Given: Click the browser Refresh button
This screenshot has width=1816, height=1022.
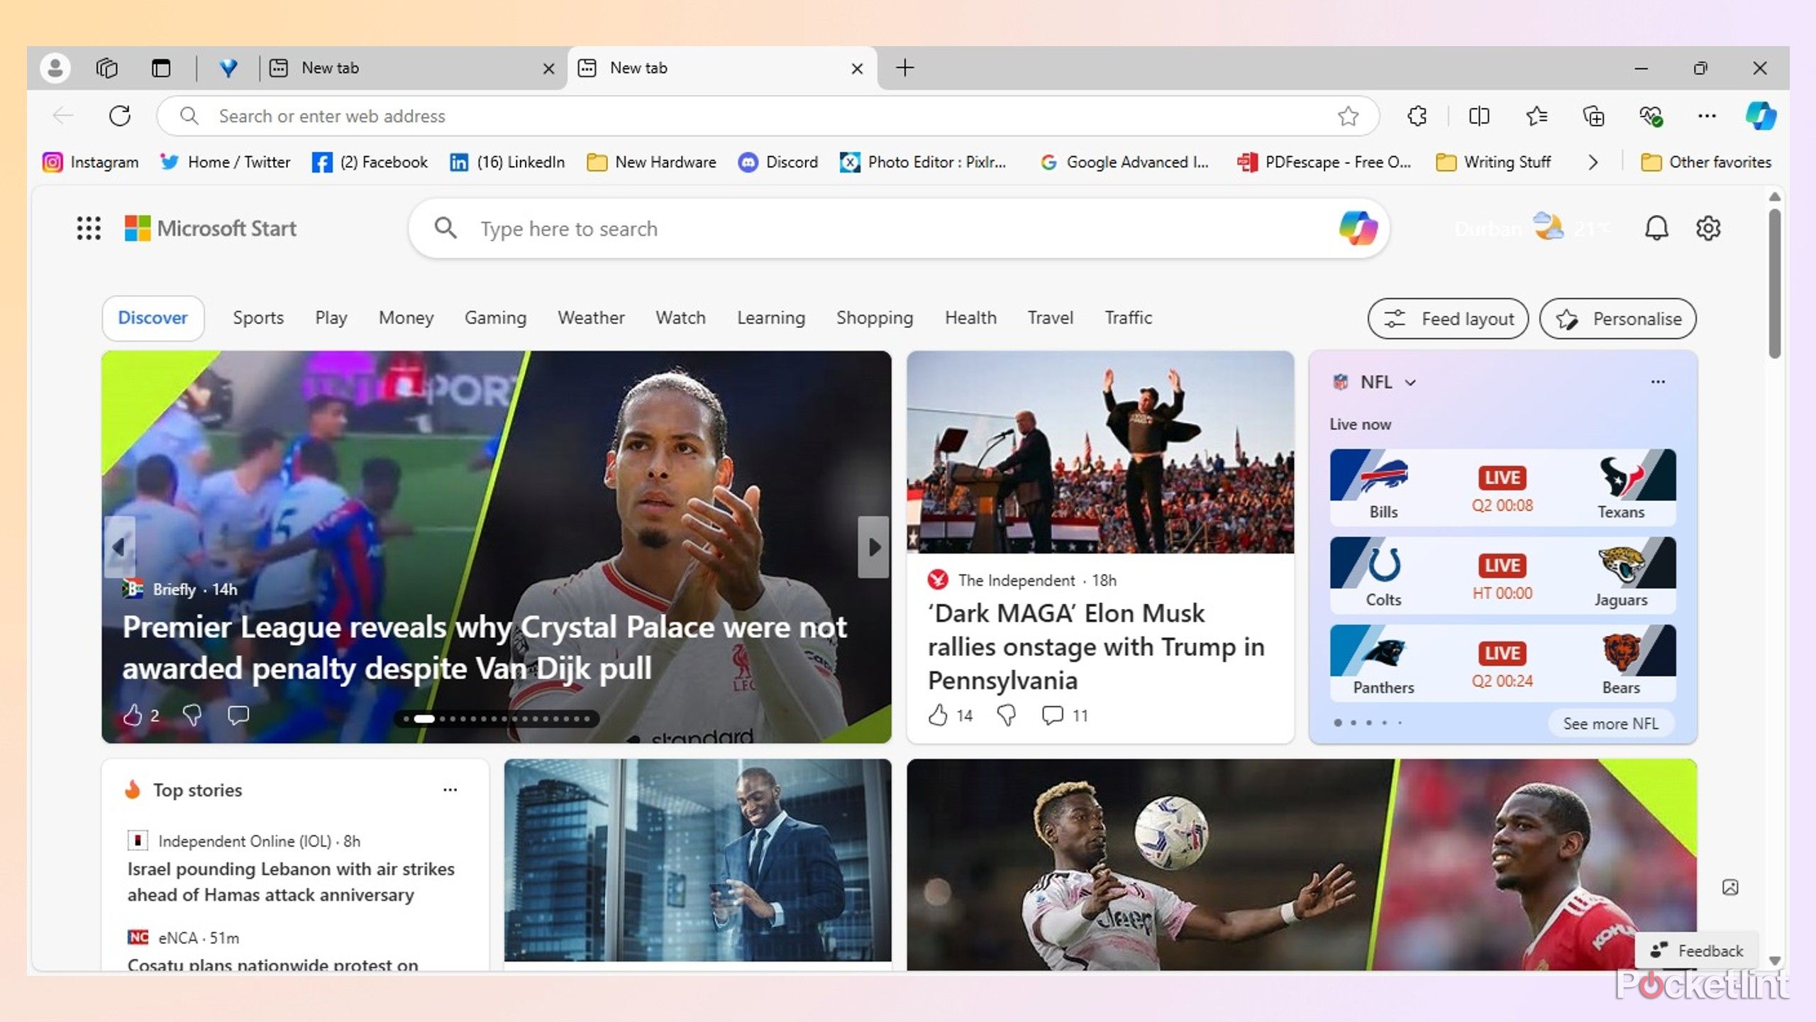Looking at the screenshot, I should pyautogui.click(x=119, y=116).
